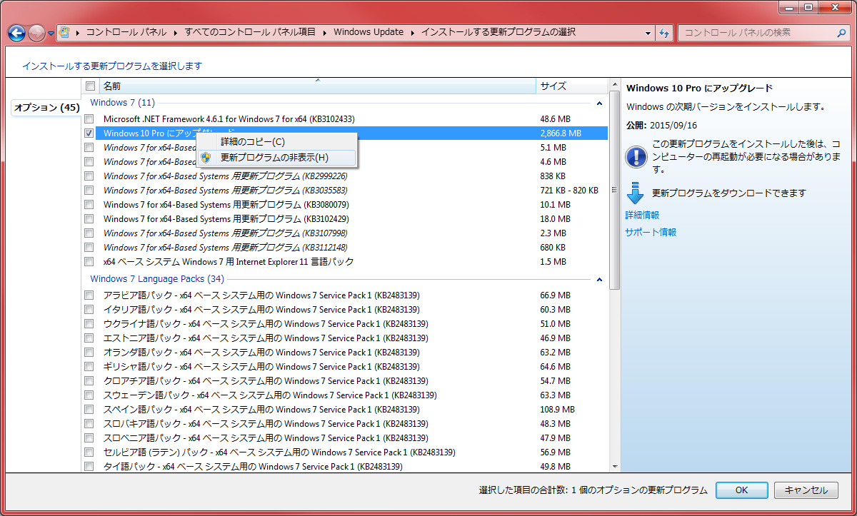Check the KB3107998 update checkbox
Viewport: 857px width, 516px height.
pos(89,233)
